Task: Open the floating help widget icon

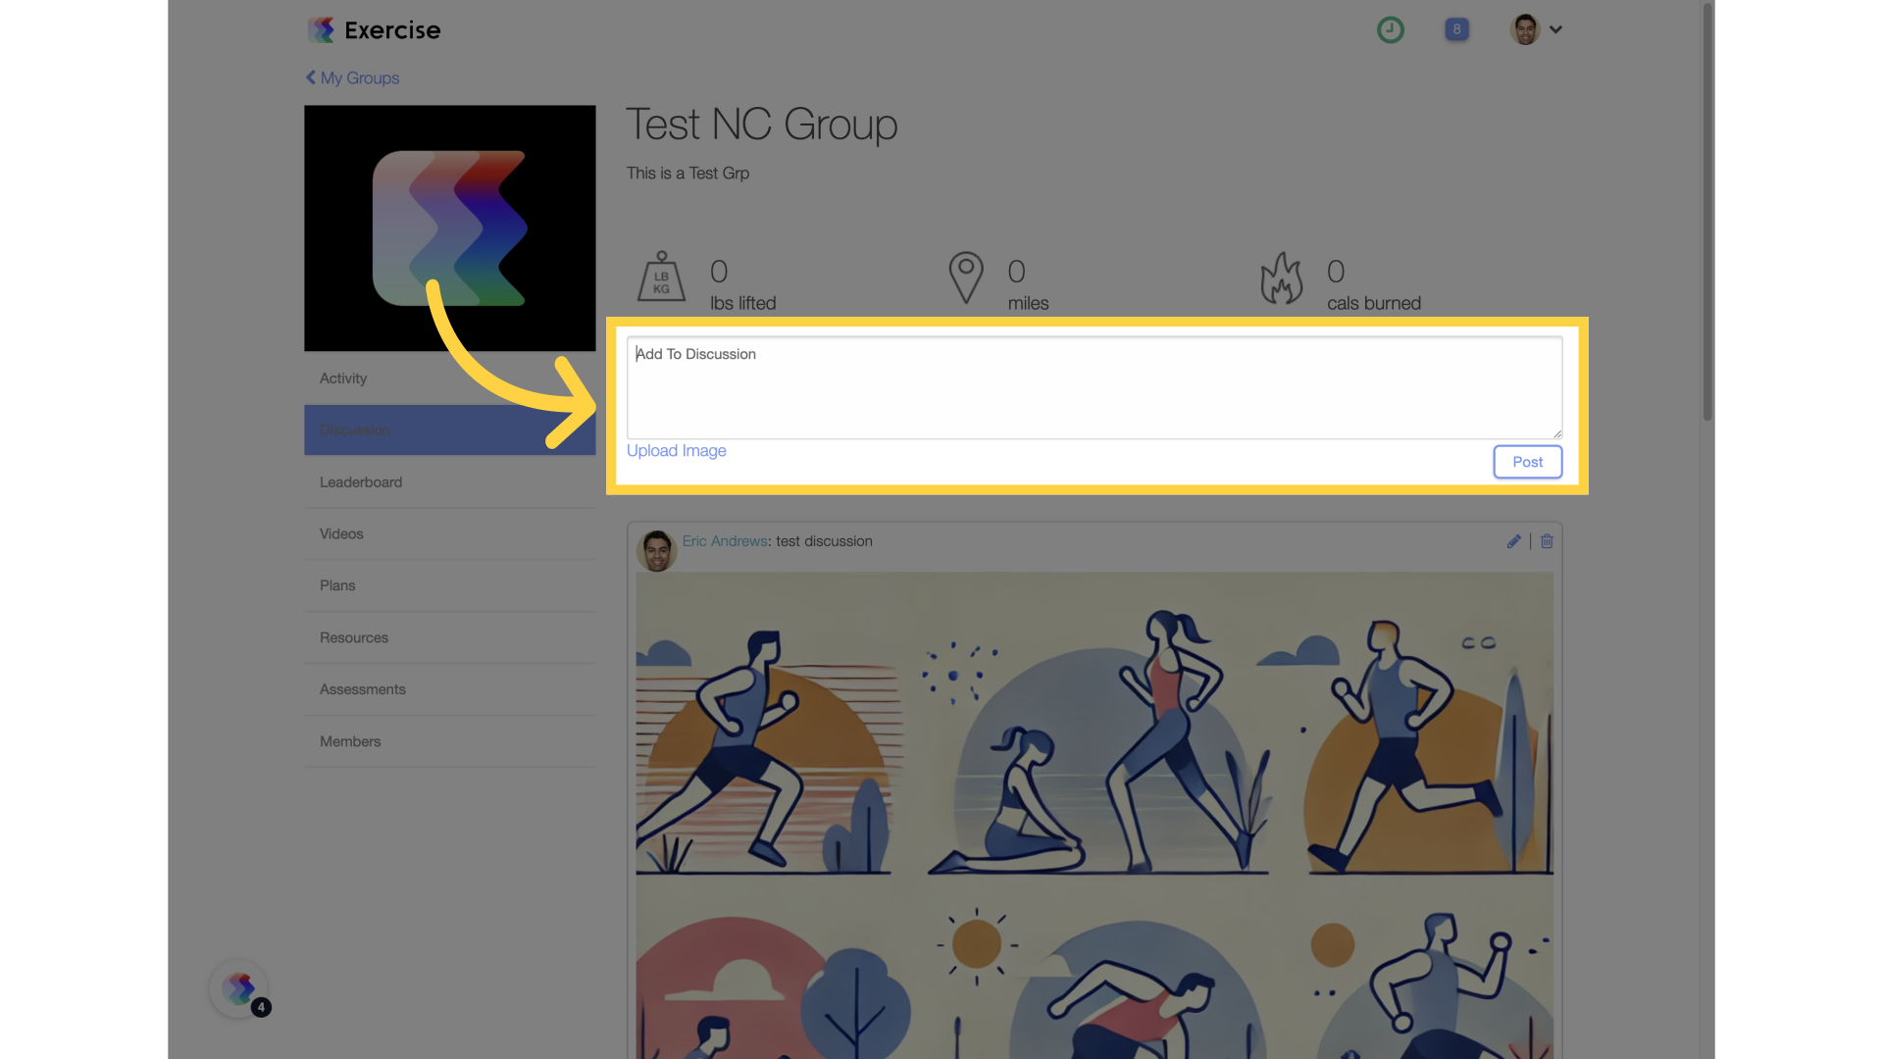Action: point(239,988)
